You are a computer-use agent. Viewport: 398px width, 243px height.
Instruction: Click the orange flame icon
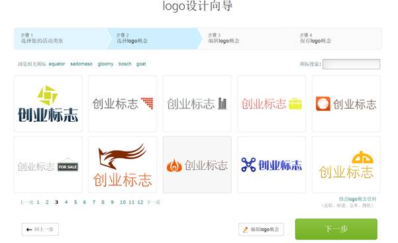[x=174, y=166]
